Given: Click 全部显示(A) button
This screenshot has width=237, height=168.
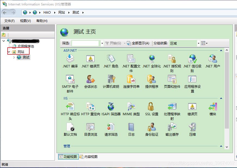Looking at the screenshot, I should (x=138, y=43).
